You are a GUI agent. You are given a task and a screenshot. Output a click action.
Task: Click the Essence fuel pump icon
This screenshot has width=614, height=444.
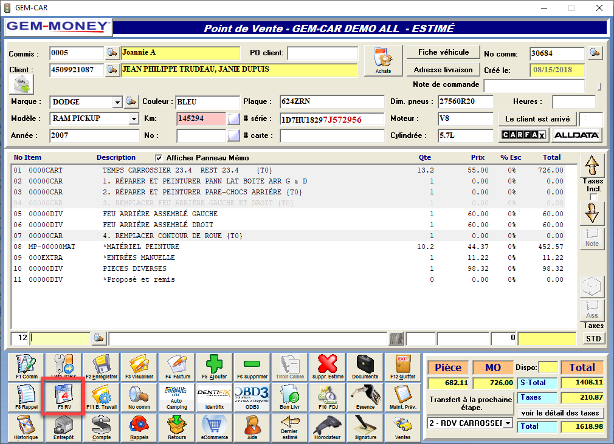tap(365, 397)
